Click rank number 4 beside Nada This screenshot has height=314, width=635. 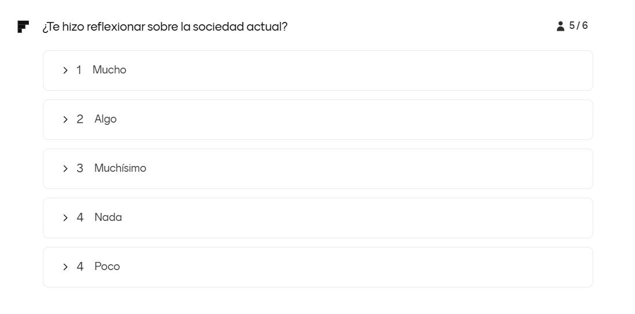point(80,217)
